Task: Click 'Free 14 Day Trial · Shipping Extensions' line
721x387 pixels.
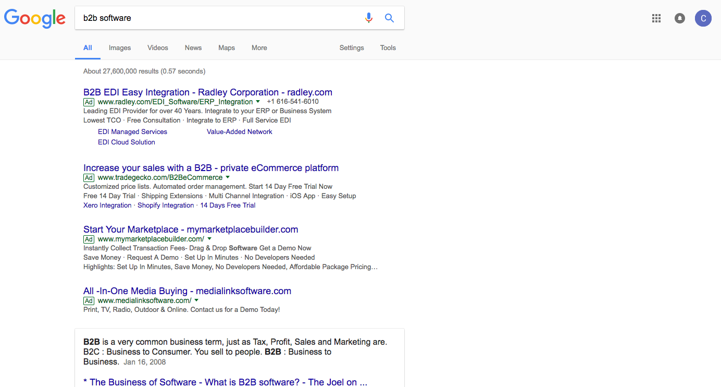Action: 220,196
